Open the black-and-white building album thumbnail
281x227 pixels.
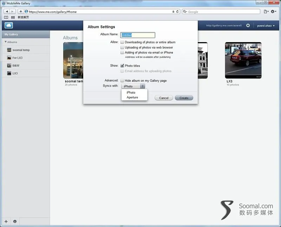(x=203, y=60)
